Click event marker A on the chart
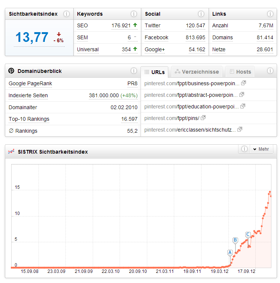Screen dimensions: 280x283 (230, 252)
